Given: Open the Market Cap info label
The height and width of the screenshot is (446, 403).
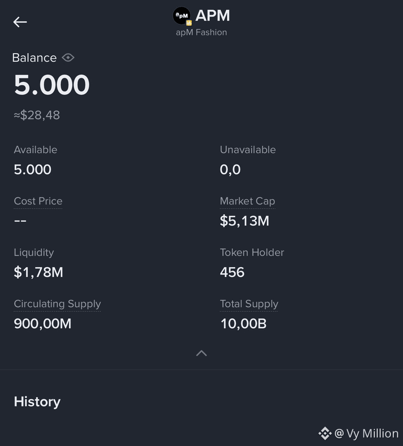Looking at the screenshot, I should click(247, 201).
